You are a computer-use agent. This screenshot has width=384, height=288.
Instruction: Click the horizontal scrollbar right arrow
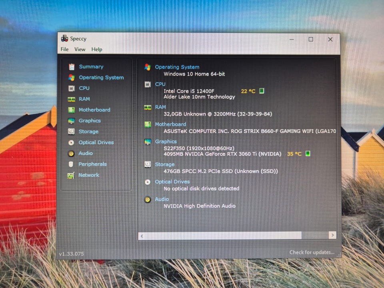pyautogui.click(x=332, y=235)
